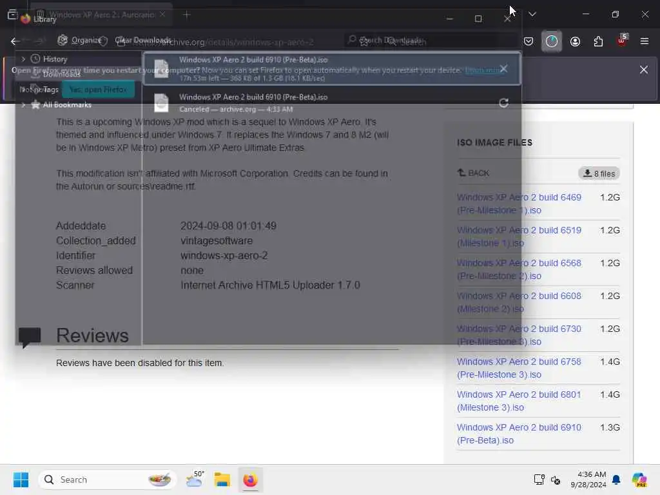Viewport: 660px width, 495px height.
Task: Open the notification bell
Action: 616,480
